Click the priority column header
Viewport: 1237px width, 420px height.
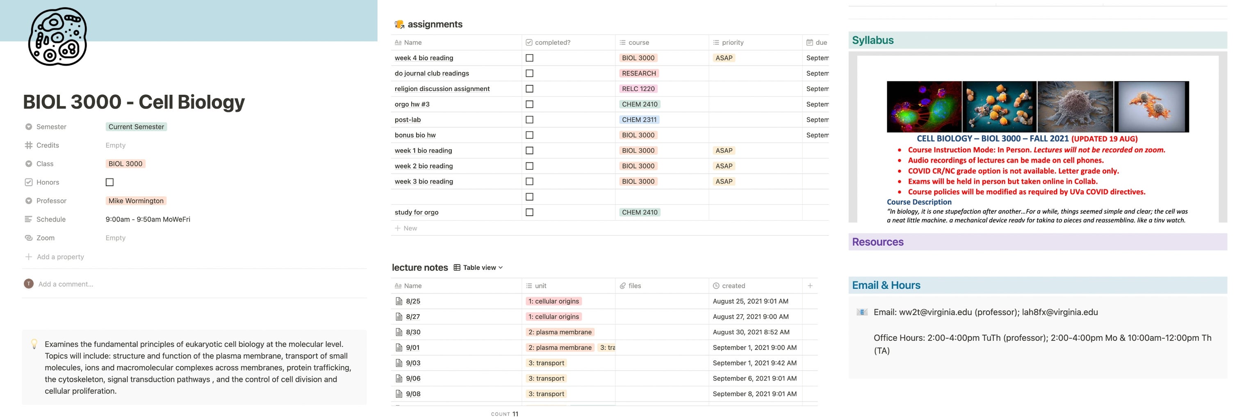pos(755,42)
